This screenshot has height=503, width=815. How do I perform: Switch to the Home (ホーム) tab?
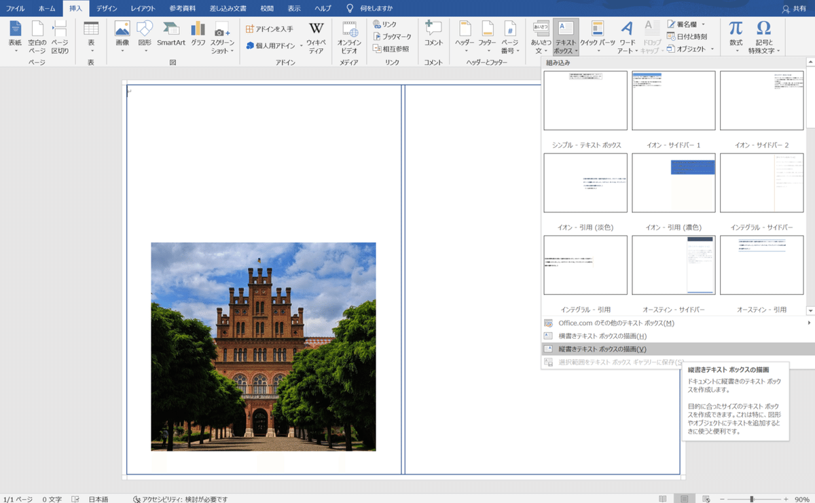coord(47,8)
